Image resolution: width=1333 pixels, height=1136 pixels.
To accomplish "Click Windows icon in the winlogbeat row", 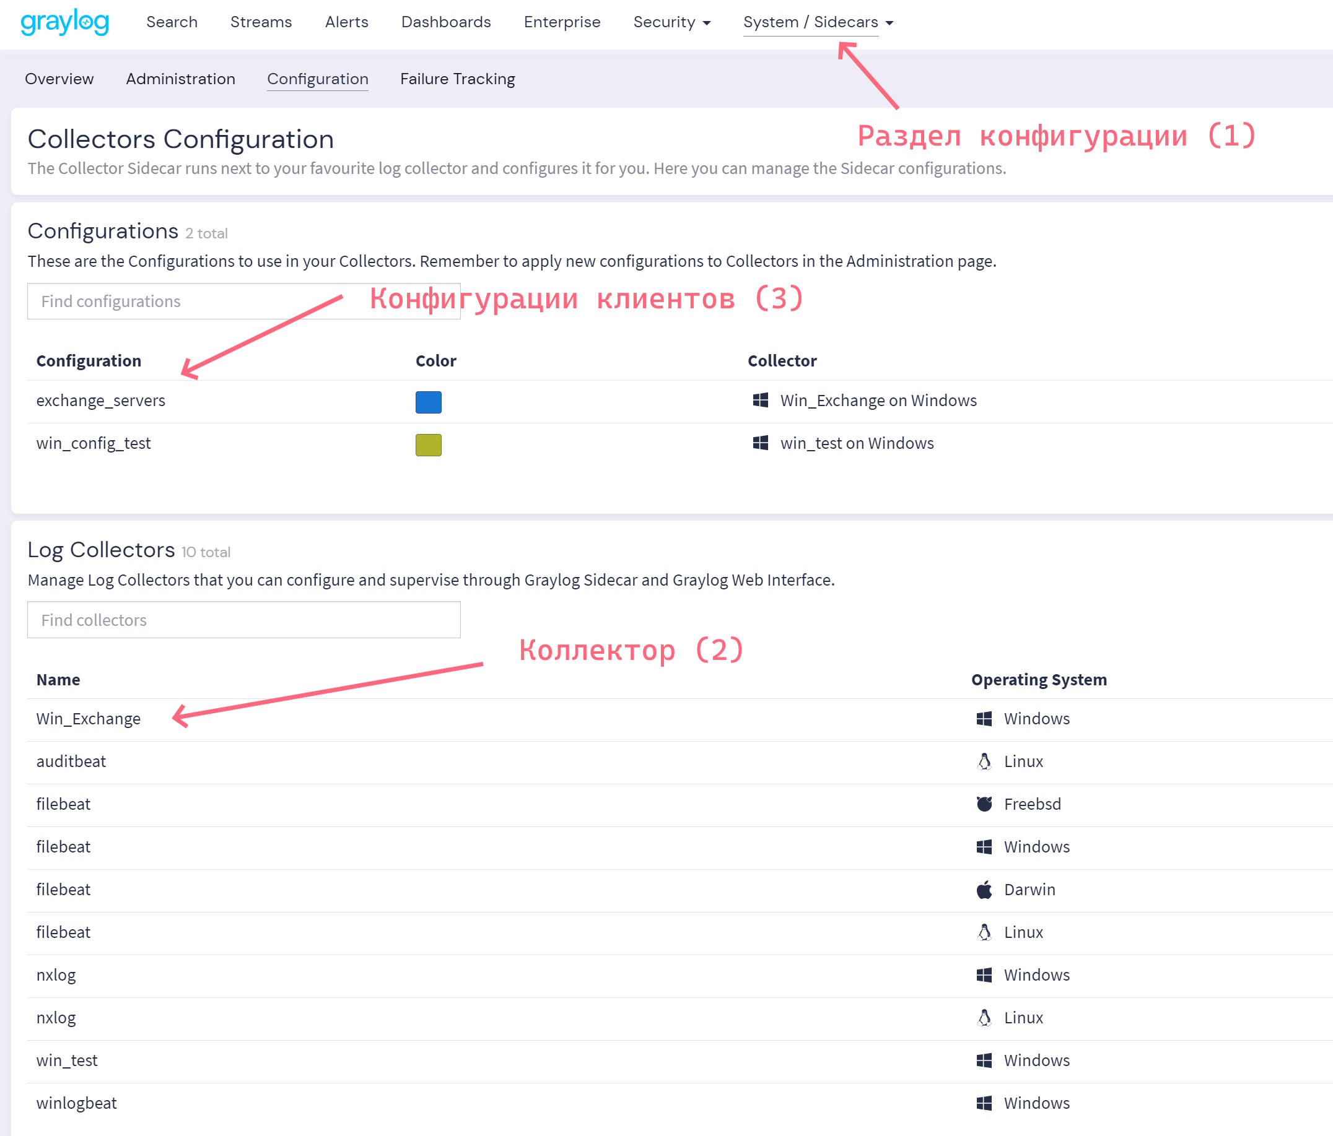I will point(984,1103).
